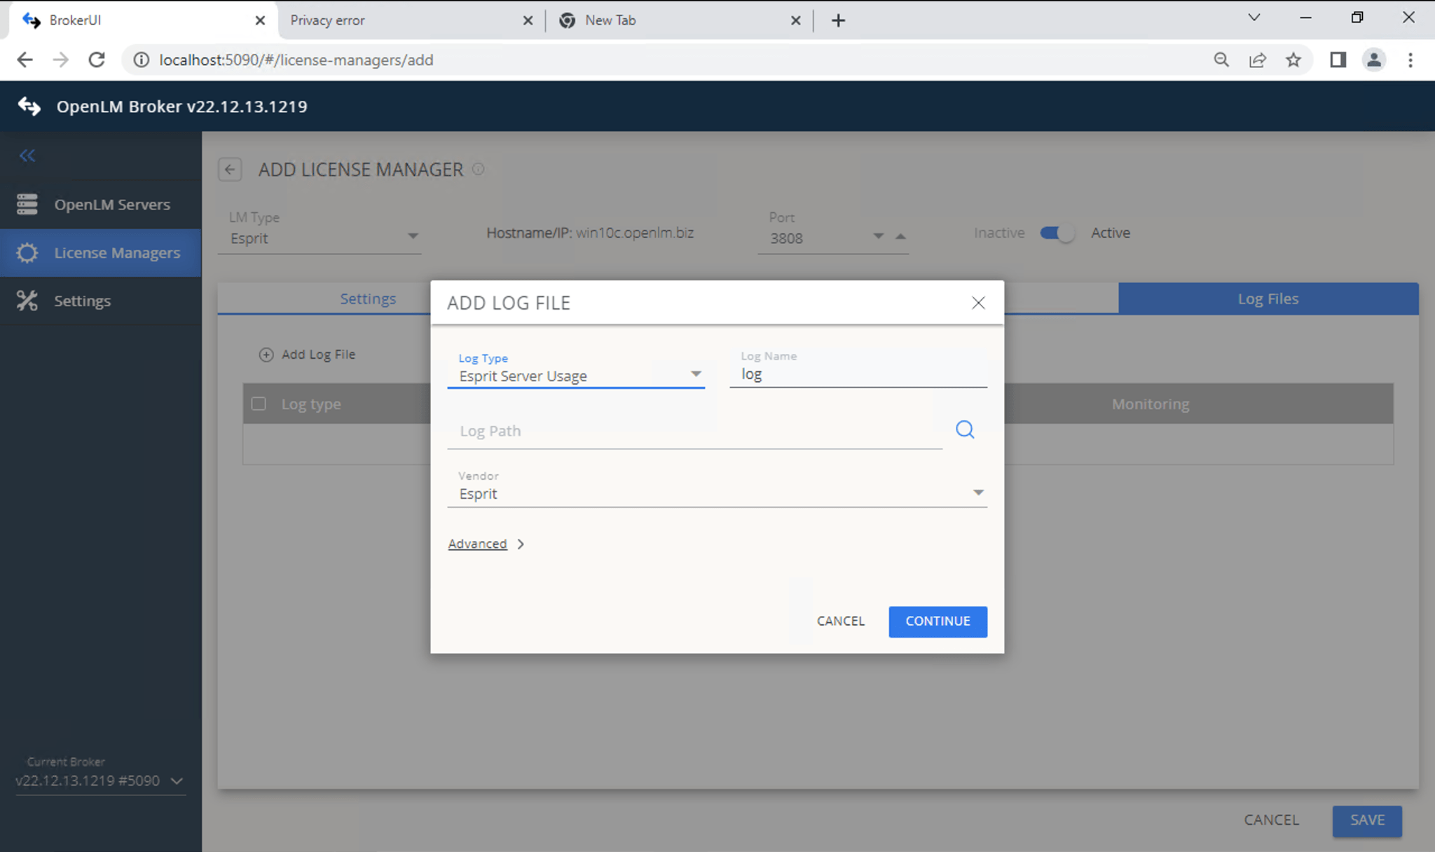This screenshot has width=1435, height=852.
Task: Toggle license manager to Inactive
Action: pos(1058,233)
